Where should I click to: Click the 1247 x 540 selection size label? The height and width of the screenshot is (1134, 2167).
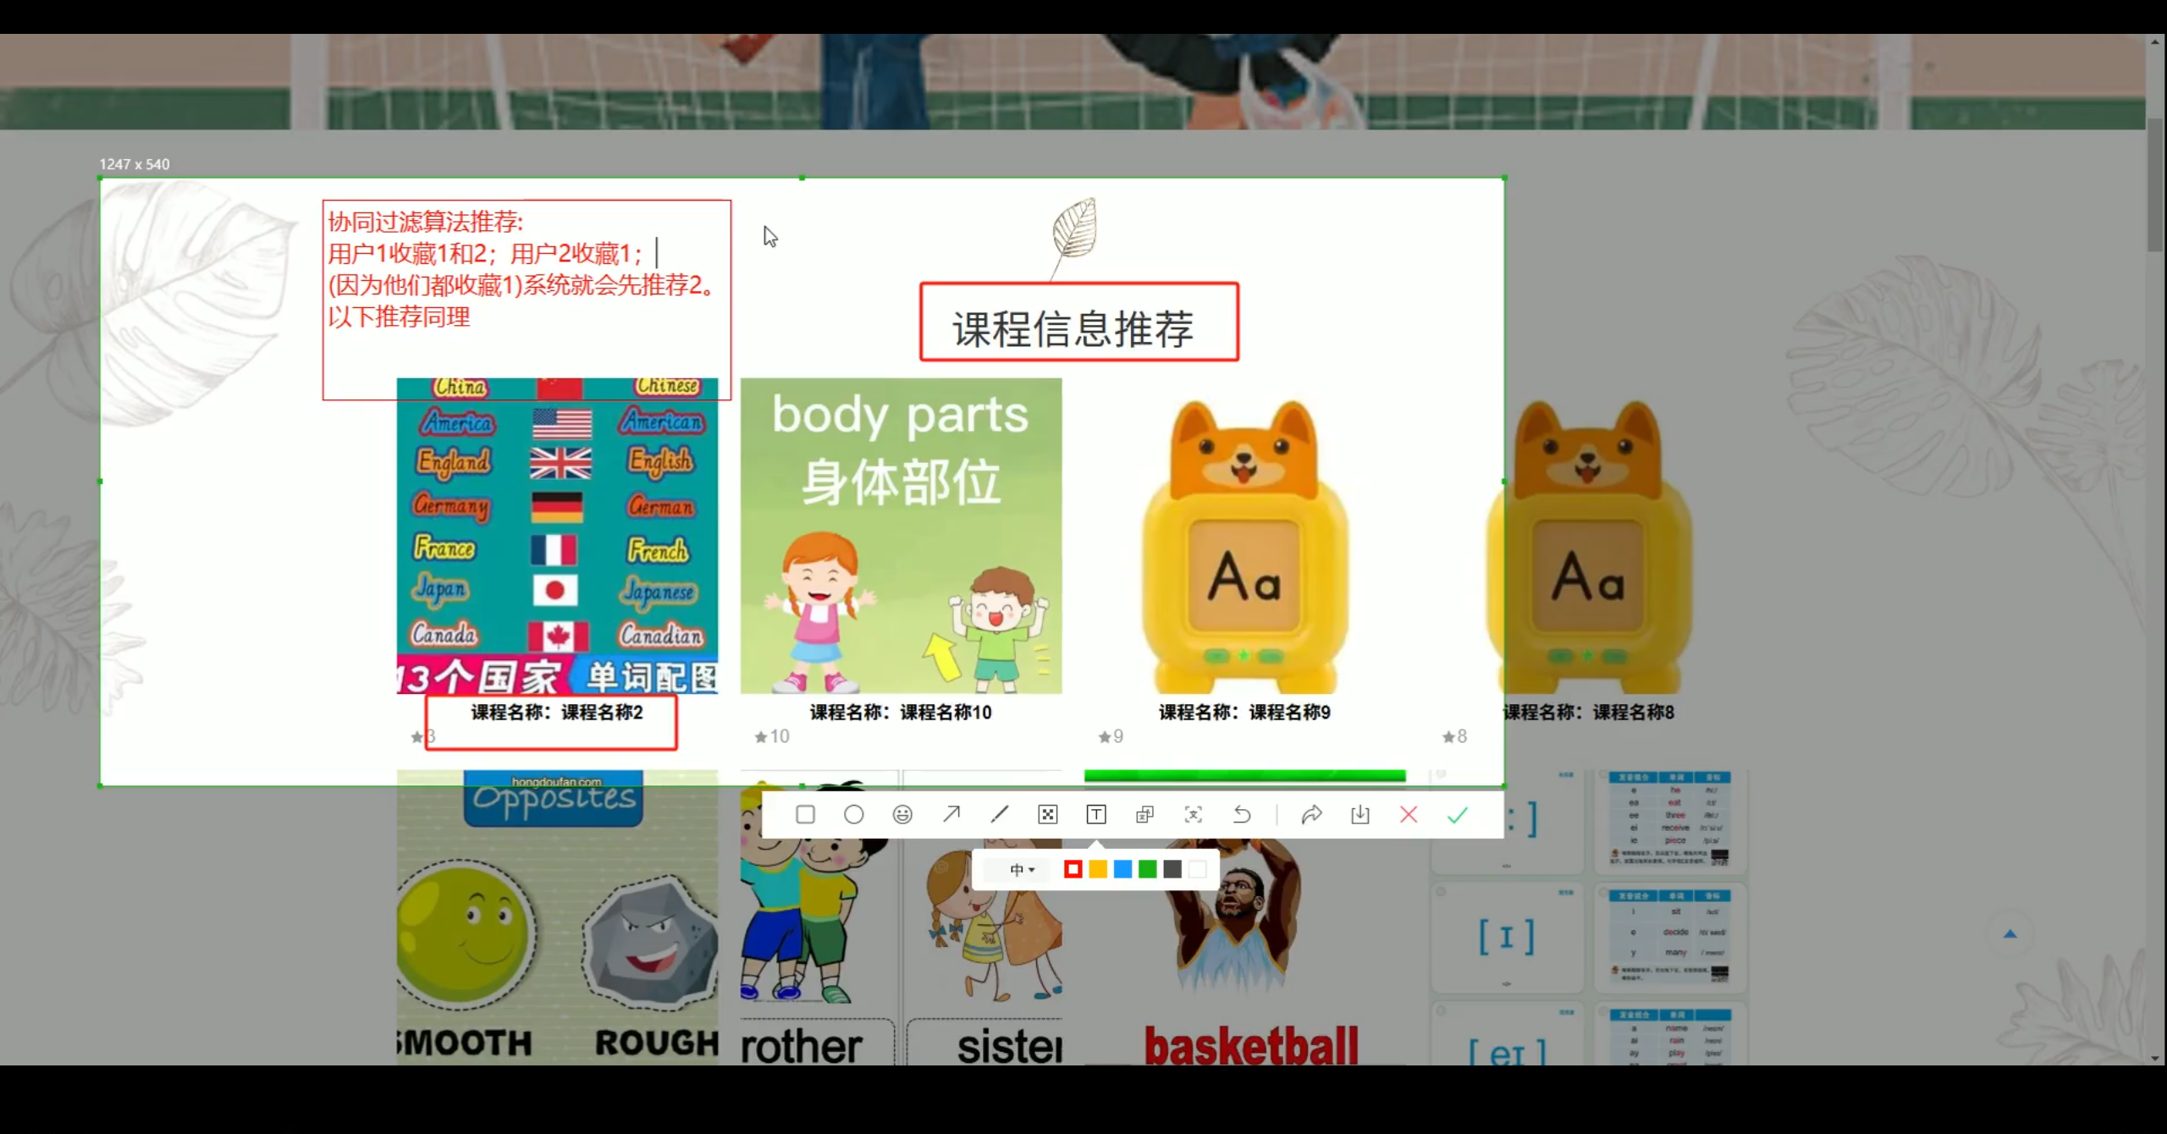coord(135,164)
